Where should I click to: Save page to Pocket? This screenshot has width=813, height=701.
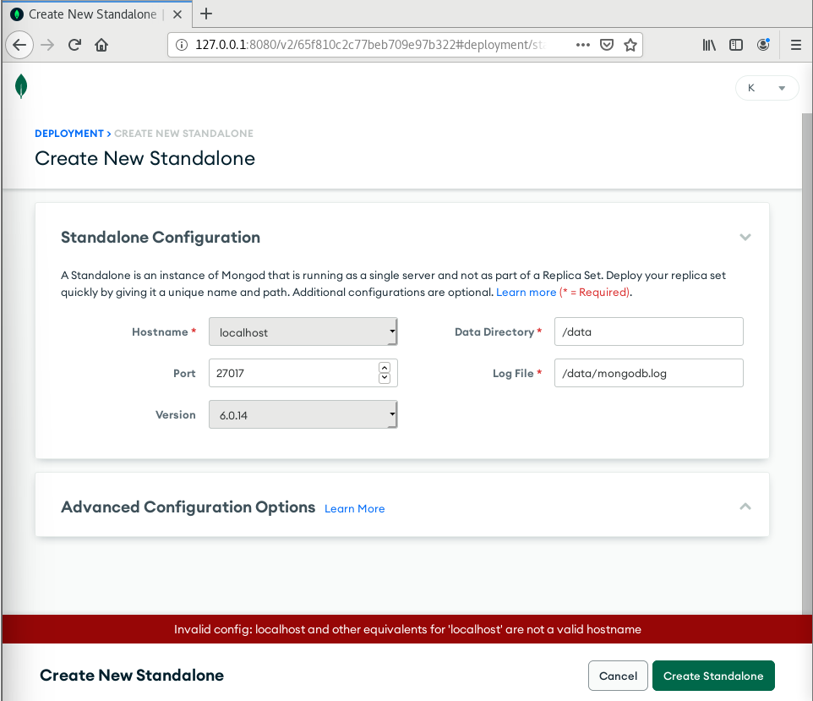tap(607, 45)
